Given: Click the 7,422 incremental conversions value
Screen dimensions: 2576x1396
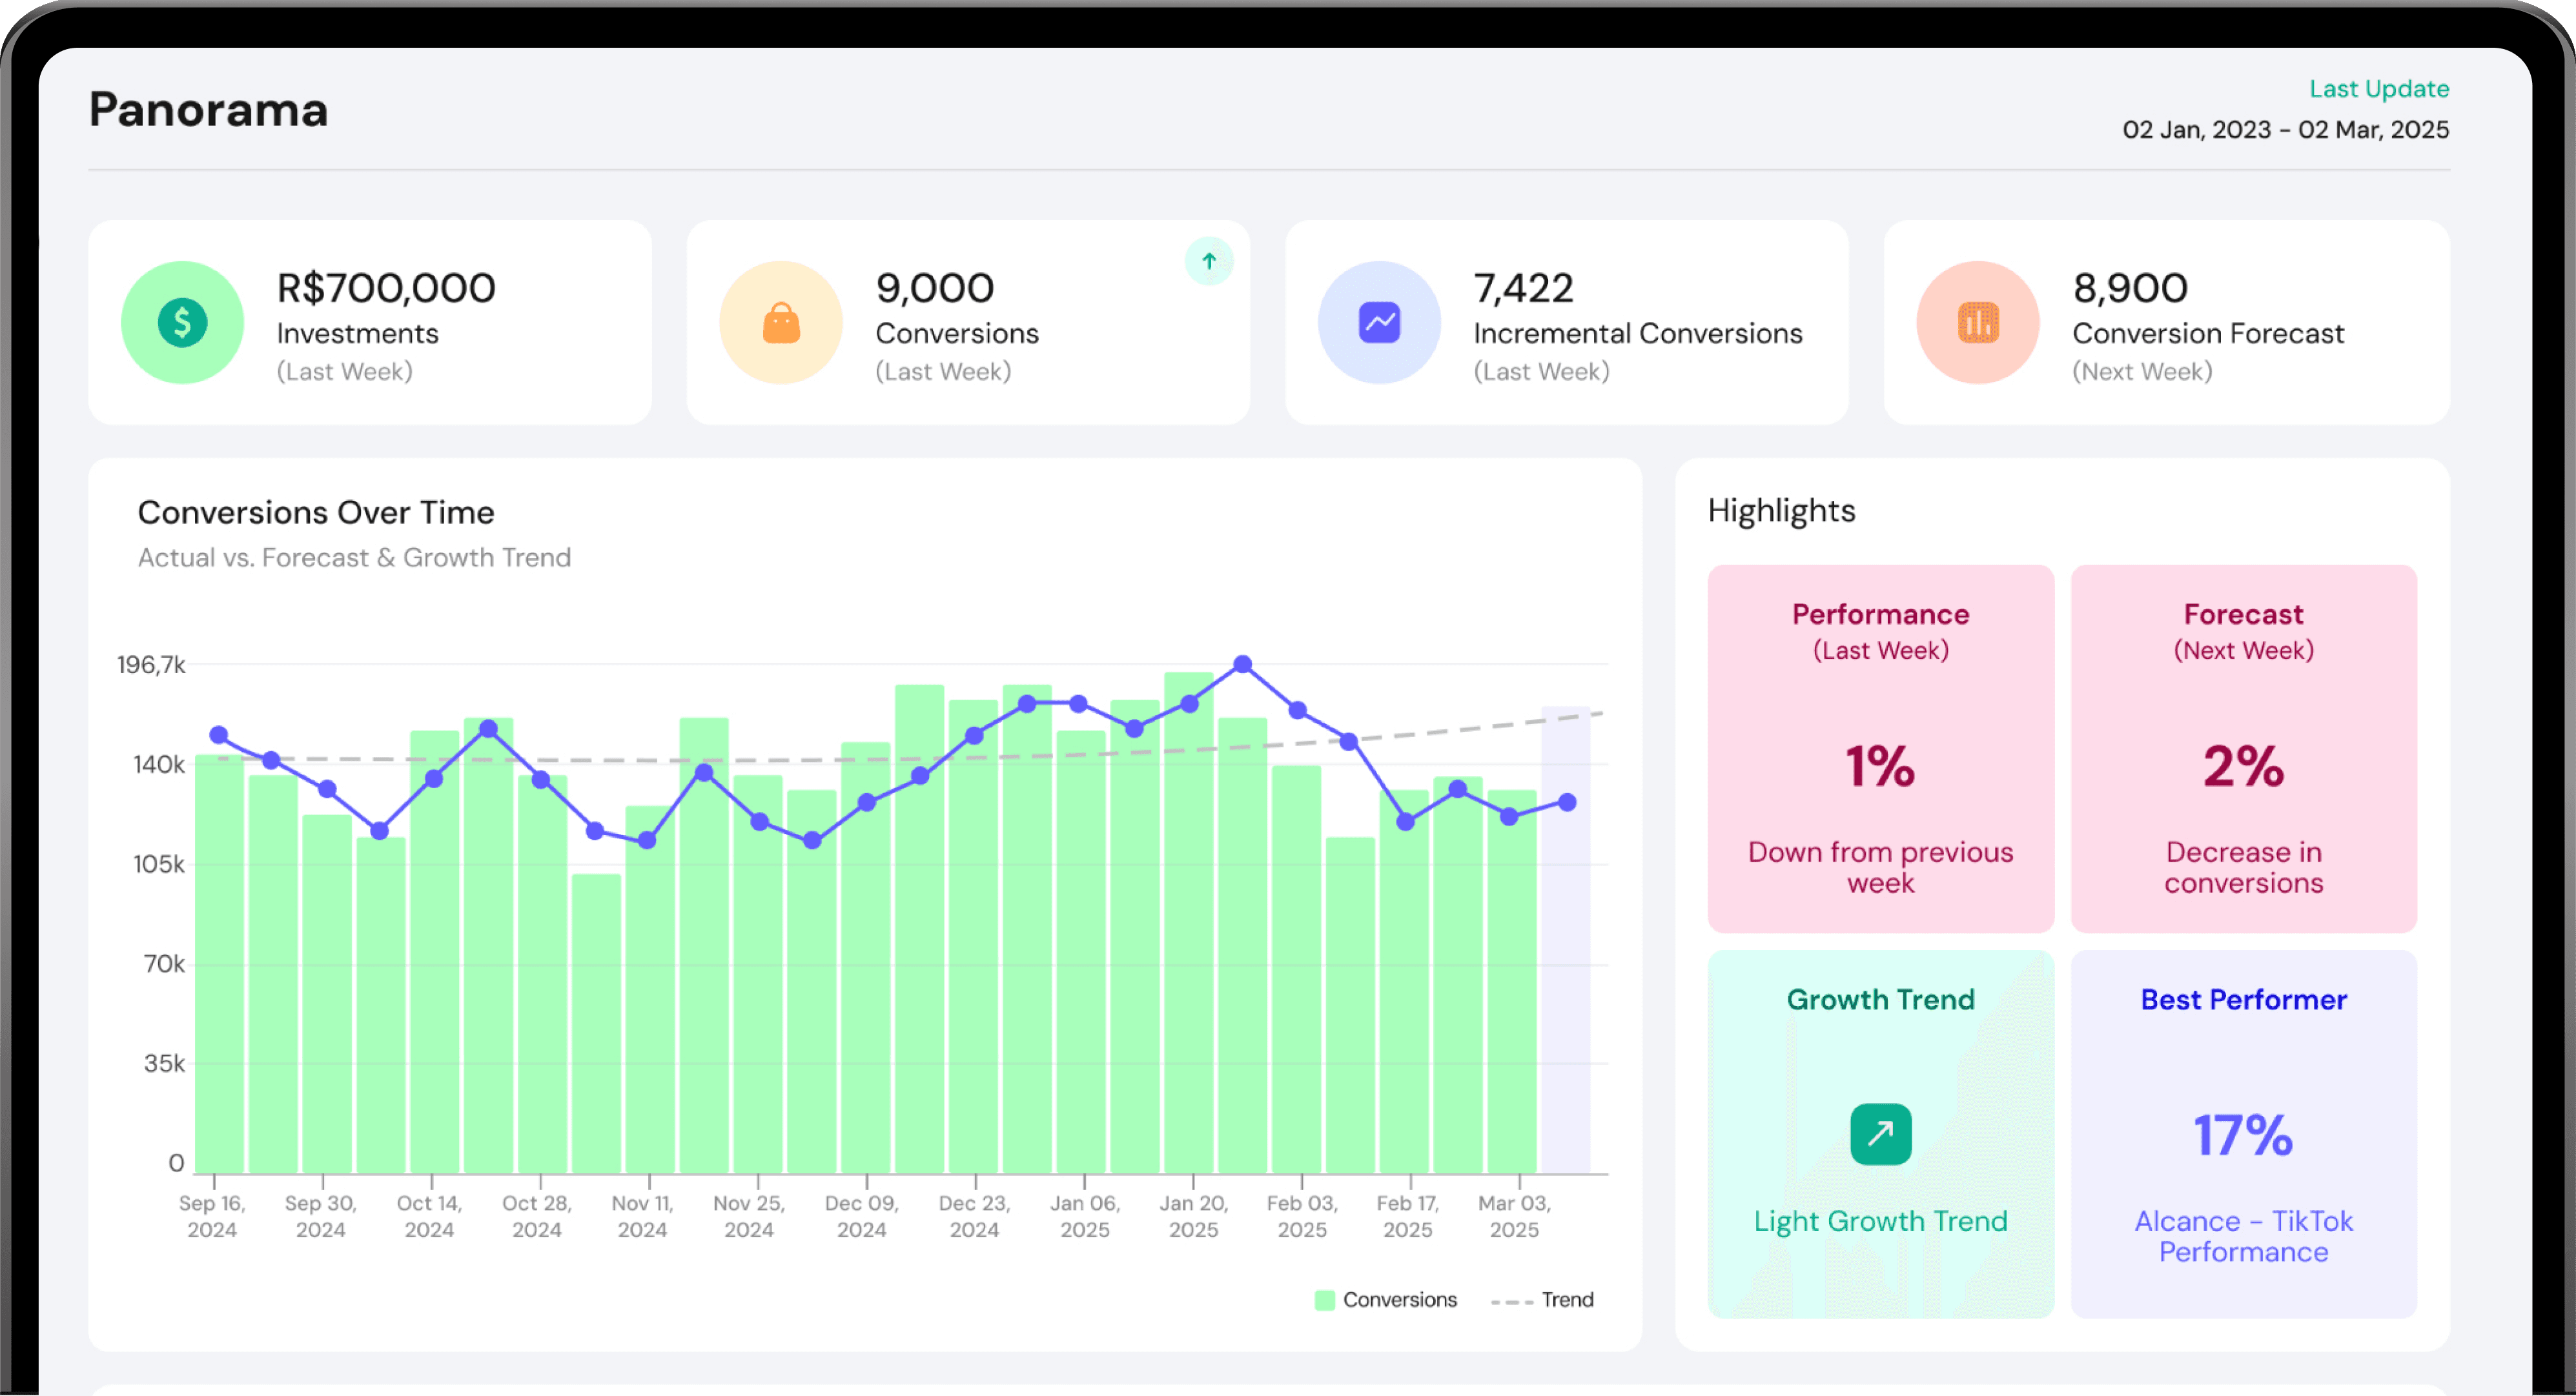Looking at the screenshot, I should click(1523, 288).
